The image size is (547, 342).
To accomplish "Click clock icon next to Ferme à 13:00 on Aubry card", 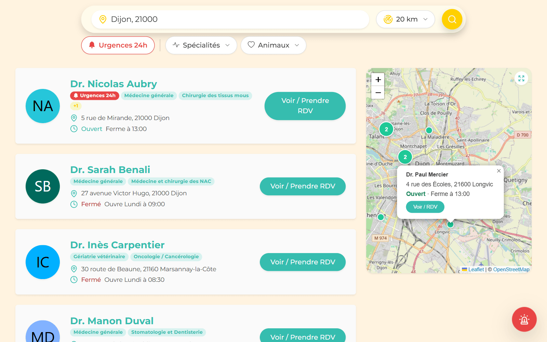I will click(x=74, y=129).
